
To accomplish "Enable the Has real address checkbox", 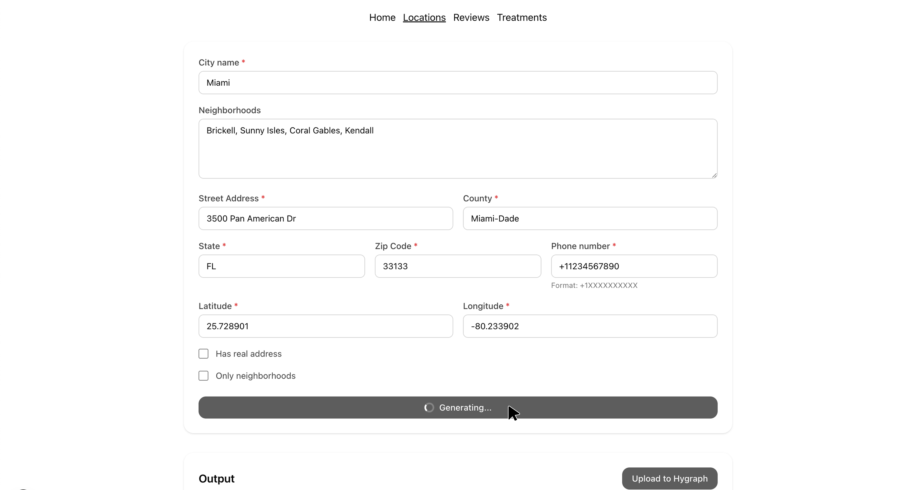I will [x=203, y=353].
